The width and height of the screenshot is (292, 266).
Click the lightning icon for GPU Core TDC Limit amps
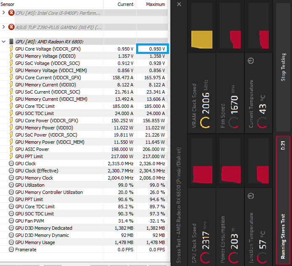11,106
